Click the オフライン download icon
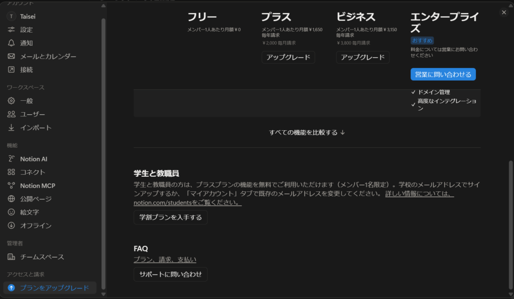Viewport: 514px width, 299px height. click(x=12, y=226)
